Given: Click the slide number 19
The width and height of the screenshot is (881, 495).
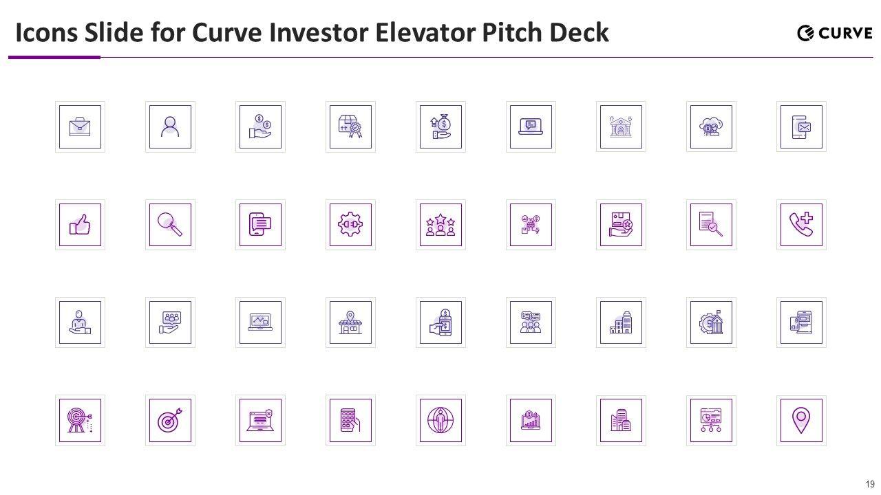Looking at the screenshot, I should point(870,484).
